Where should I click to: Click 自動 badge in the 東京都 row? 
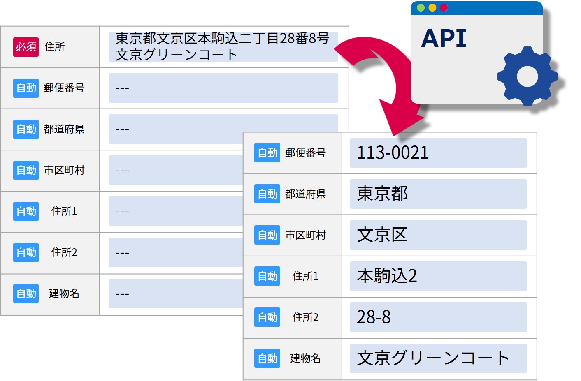point(267,194)
